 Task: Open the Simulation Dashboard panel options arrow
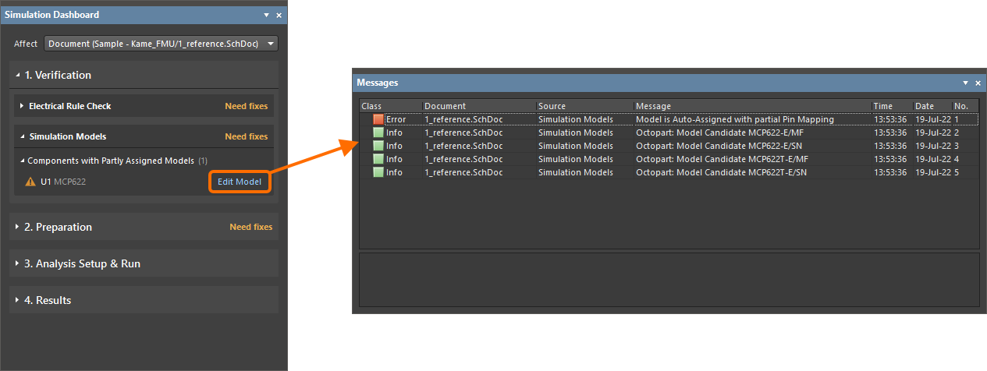(x=267, y=15)
